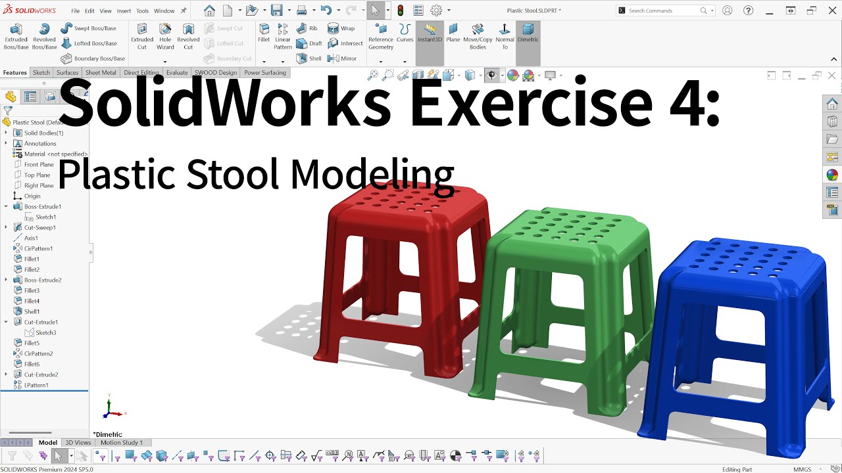Select the Linear Pattern tool
842x473 pixels.
[x=283, y=37]
